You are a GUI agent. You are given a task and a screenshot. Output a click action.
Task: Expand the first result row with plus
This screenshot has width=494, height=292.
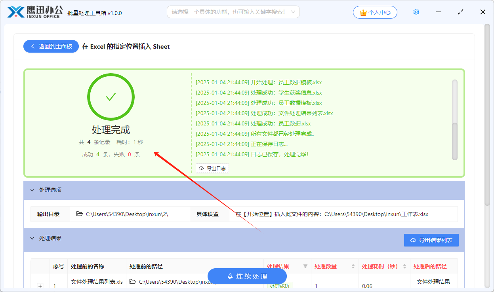pos(40,285)
